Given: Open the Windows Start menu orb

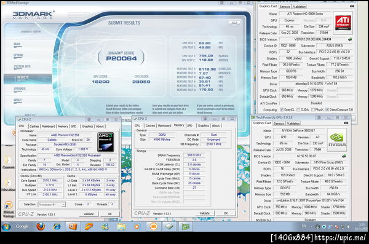Looking at the screenshot, I should [x=6, y=227].
